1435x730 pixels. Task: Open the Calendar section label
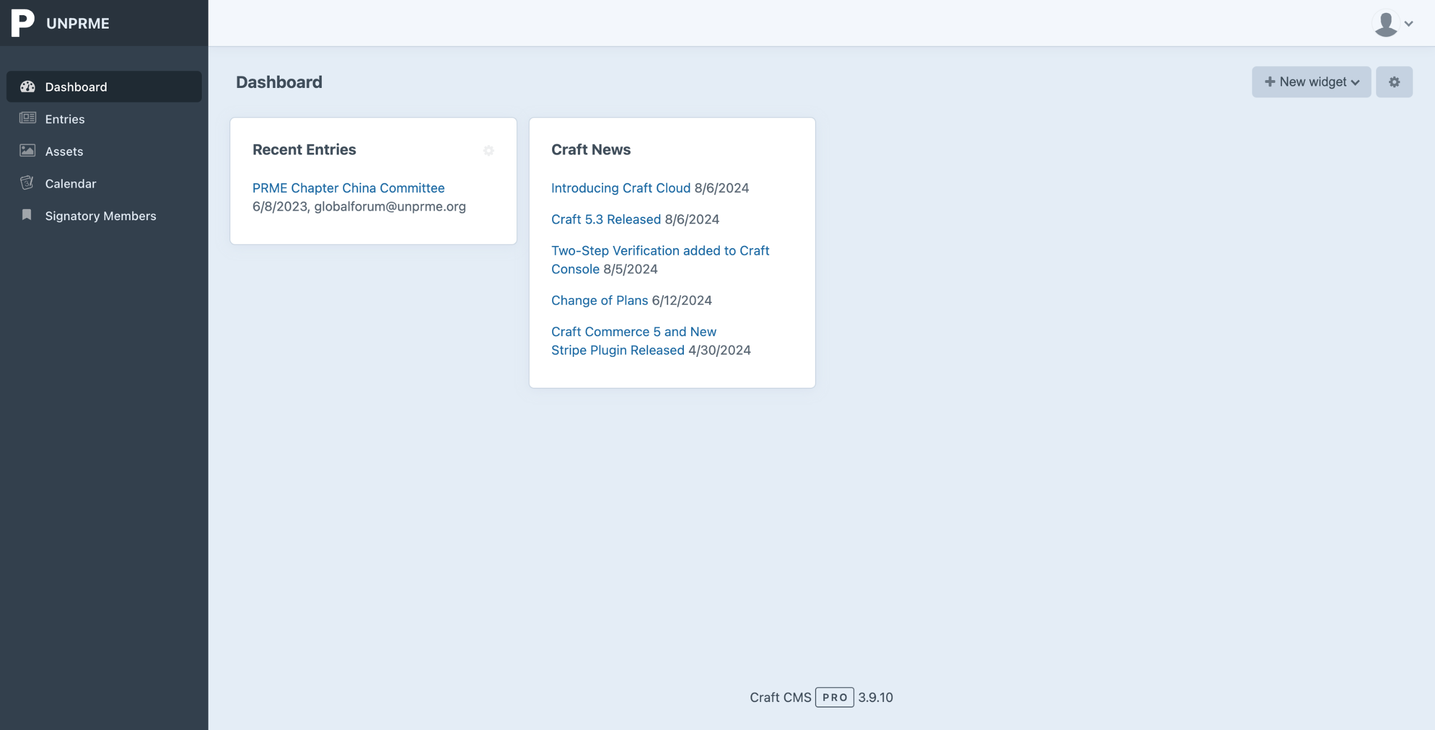(x=71, y=184)
